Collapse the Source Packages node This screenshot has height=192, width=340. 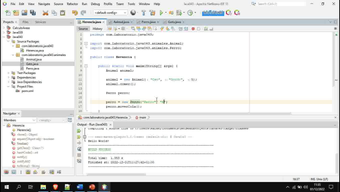point(8,41)
